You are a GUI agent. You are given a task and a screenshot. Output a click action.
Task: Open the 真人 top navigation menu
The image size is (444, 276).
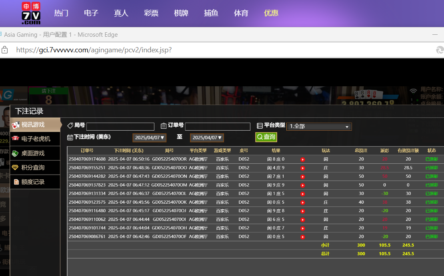click(121, 13)
